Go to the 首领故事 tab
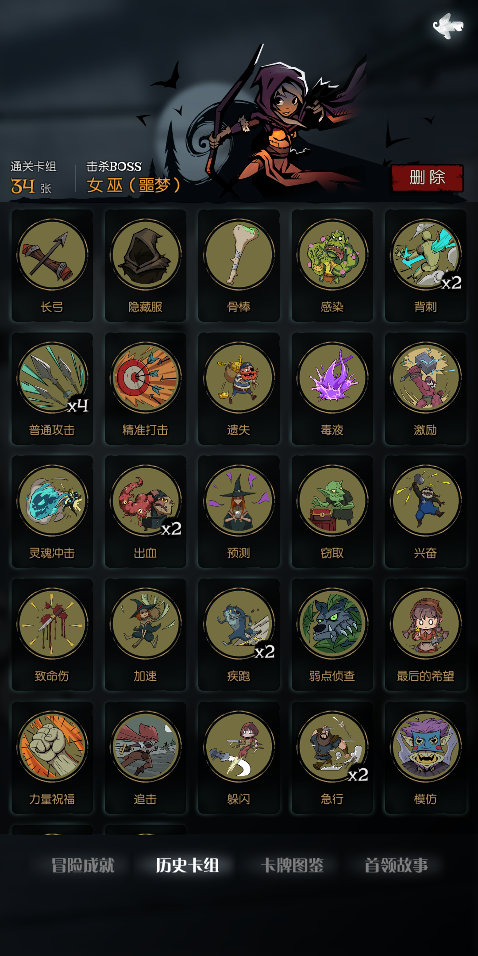The height and width of the screenshot is (956, 478). click(x=396, y=865)
